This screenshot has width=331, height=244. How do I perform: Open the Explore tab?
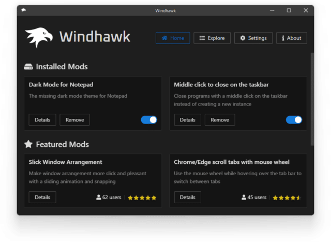pyautogui.click(x=212, y=38)
